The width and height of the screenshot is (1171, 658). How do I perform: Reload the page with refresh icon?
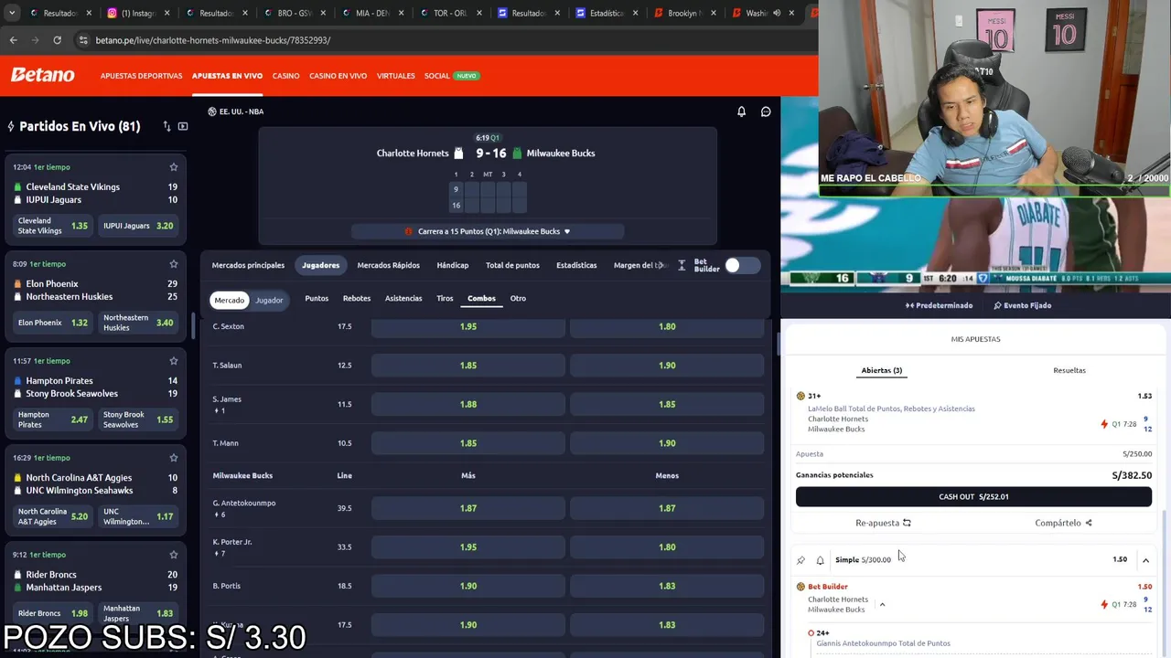[57, 40]
